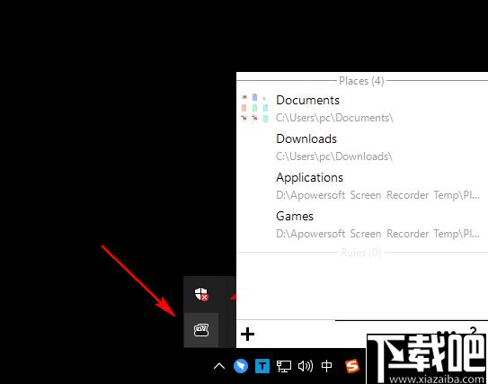Select the Games place entry
This screenshot has height=384, width=488.
click(362, 225)
